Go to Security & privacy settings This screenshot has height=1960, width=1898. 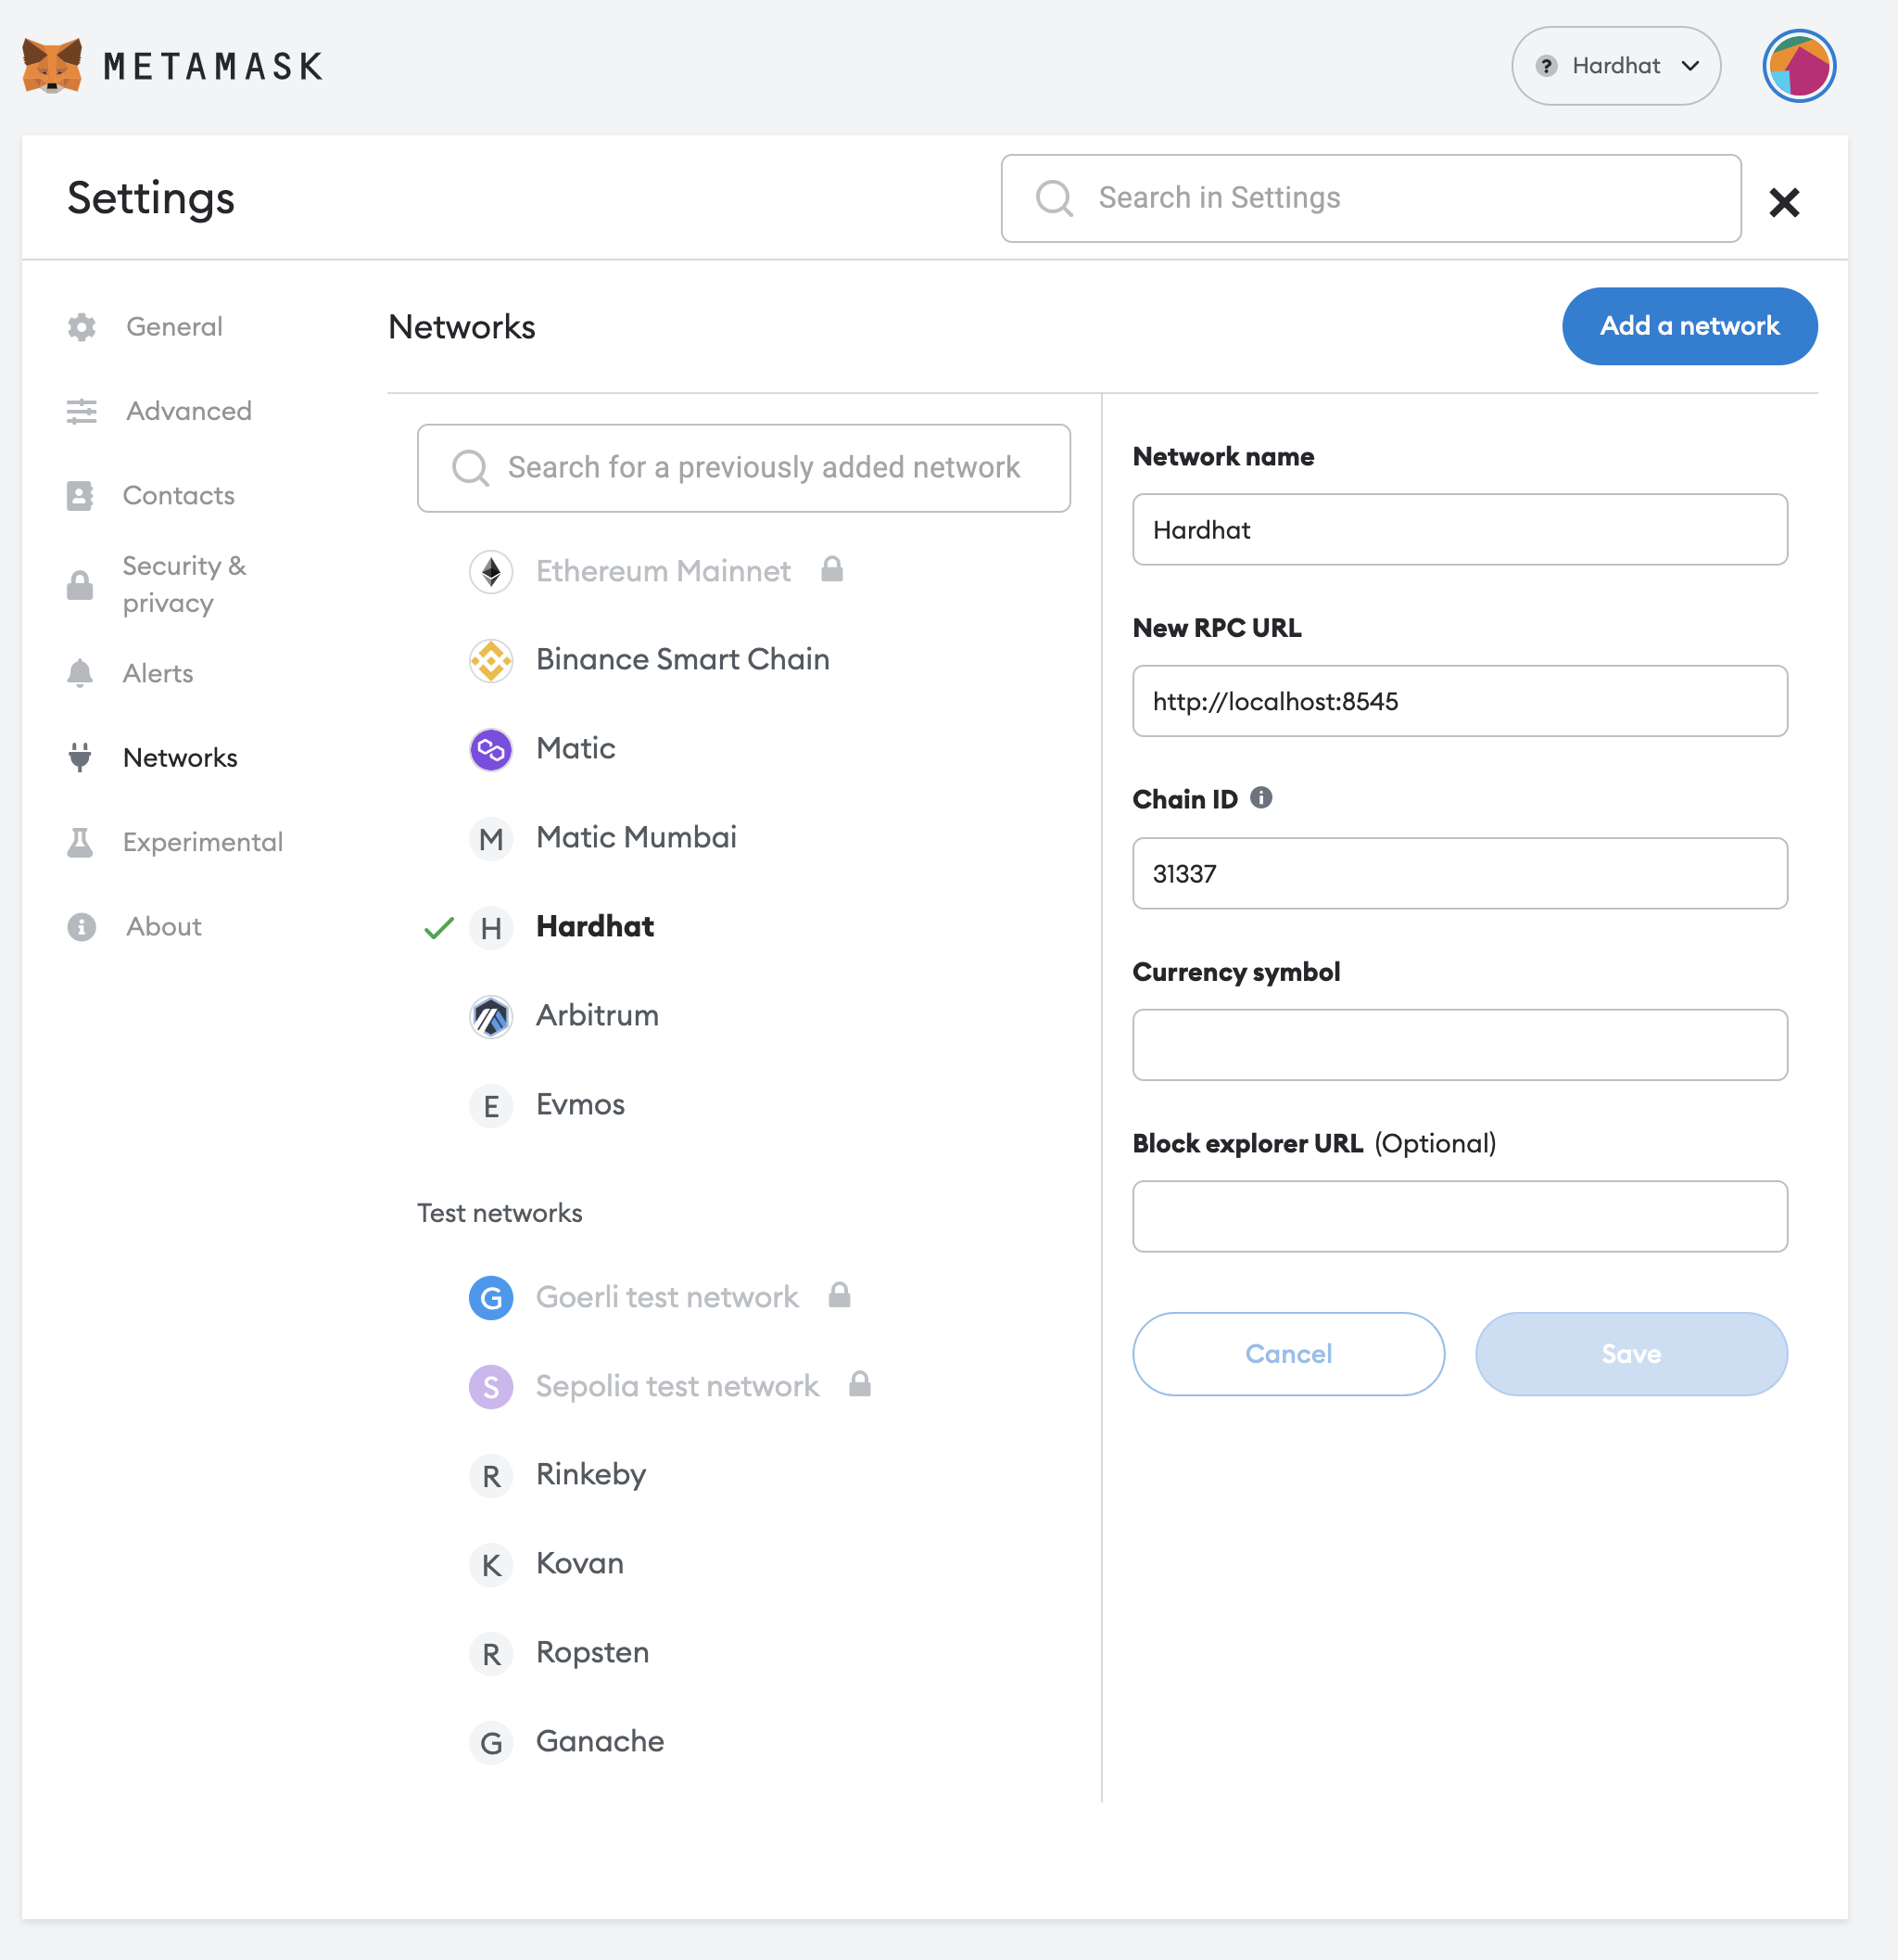tap(183, 584)
